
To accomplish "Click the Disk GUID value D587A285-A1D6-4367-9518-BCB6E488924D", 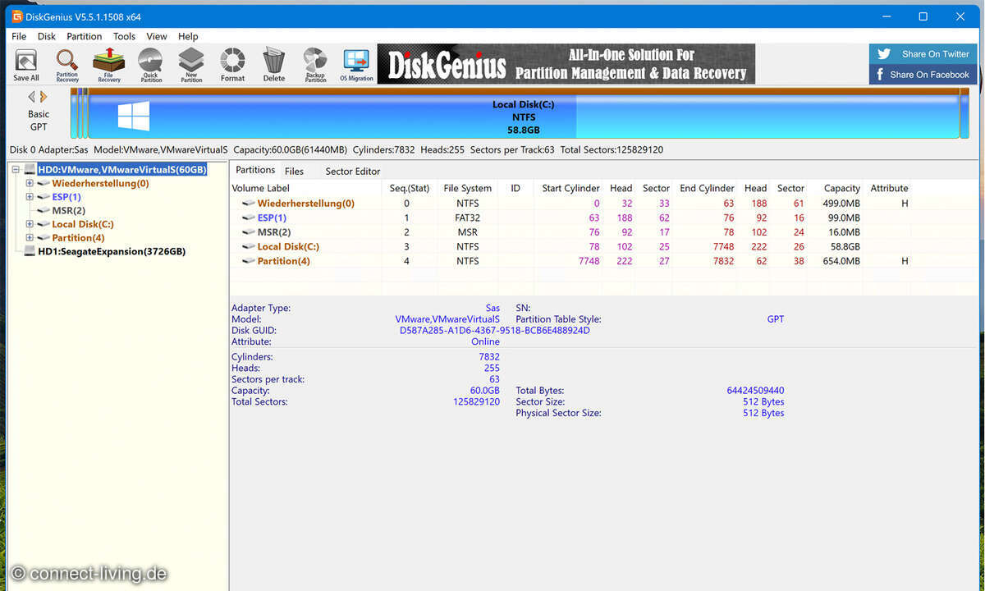I will click(495, 331).
